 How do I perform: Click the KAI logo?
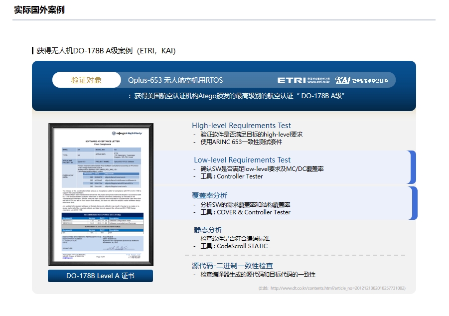coord(361,80)
